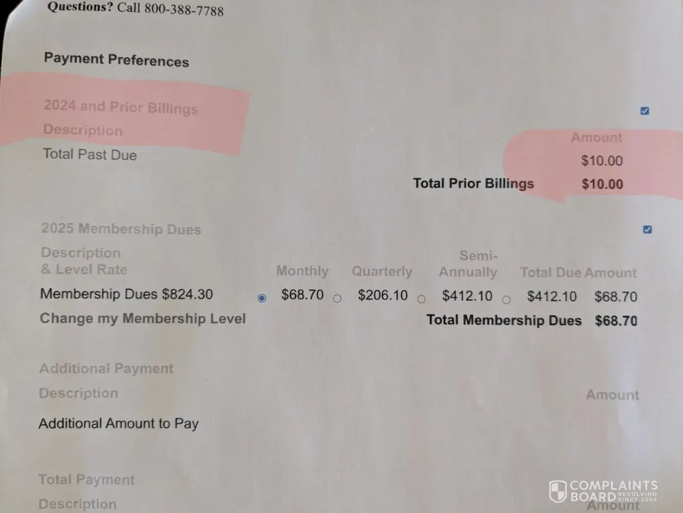Open the Change my Membership Level link
683x513 pixels.
click(x=142, y=319)
